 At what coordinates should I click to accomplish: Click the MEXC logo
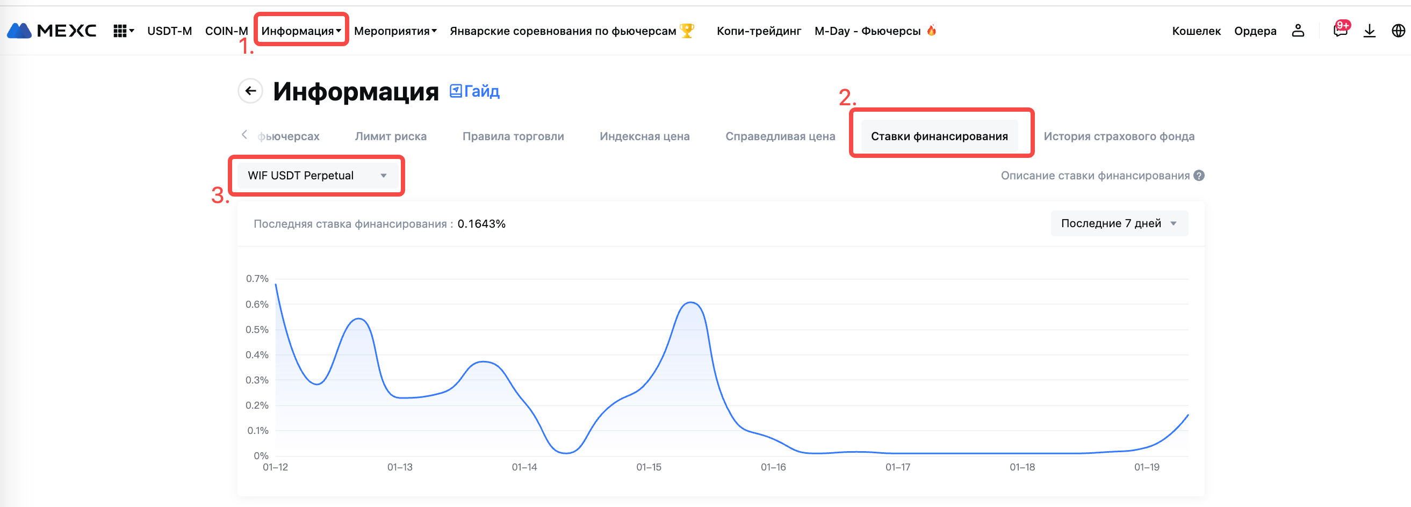point(52,31)
